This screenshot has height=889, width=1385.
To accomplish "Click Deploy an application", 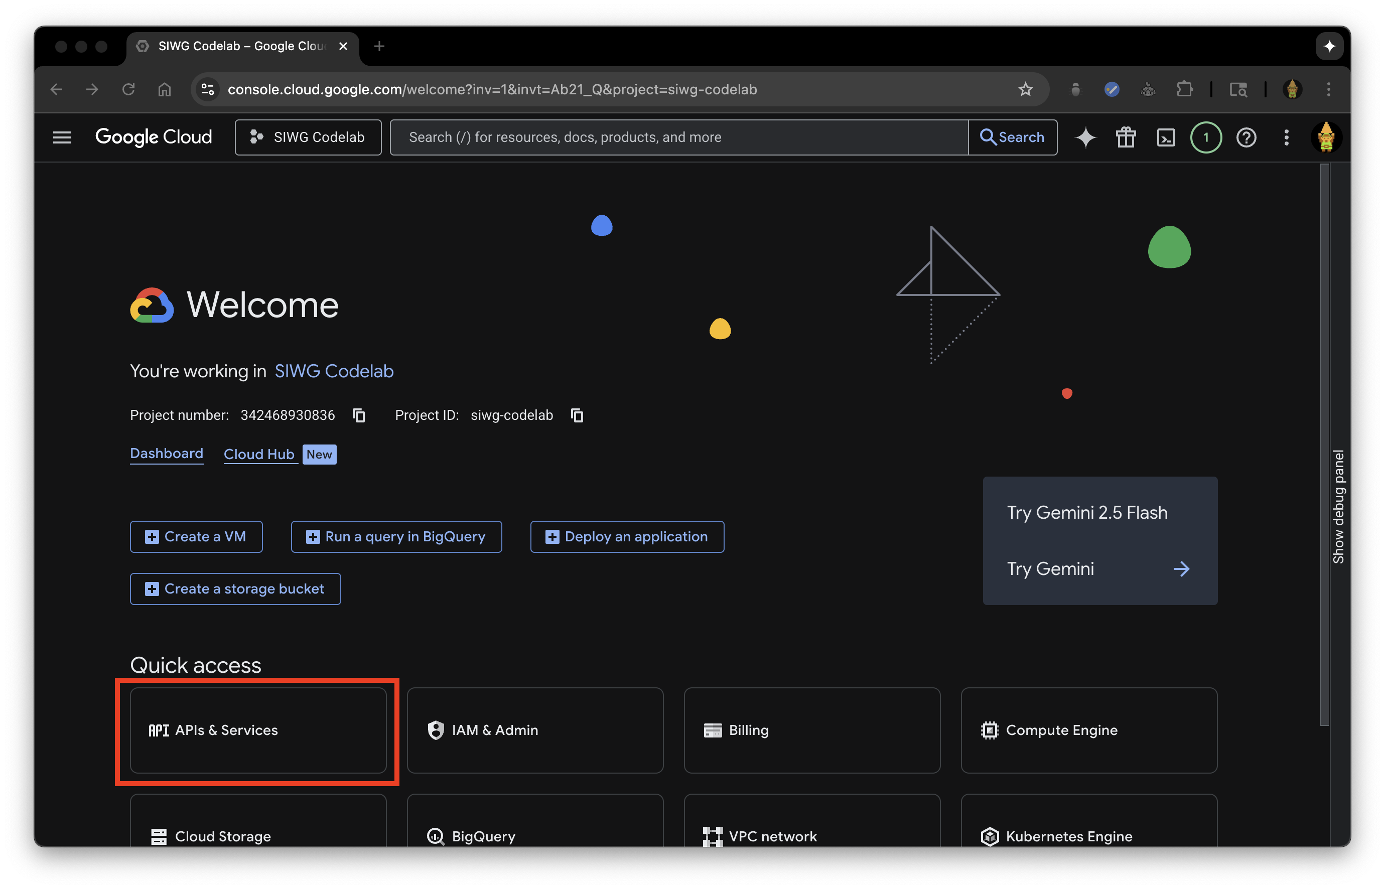I will pos(627,536).
